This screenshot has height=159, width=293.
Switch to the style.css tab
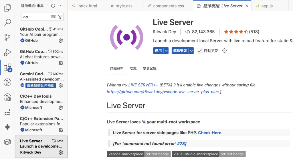pos(125,6)
